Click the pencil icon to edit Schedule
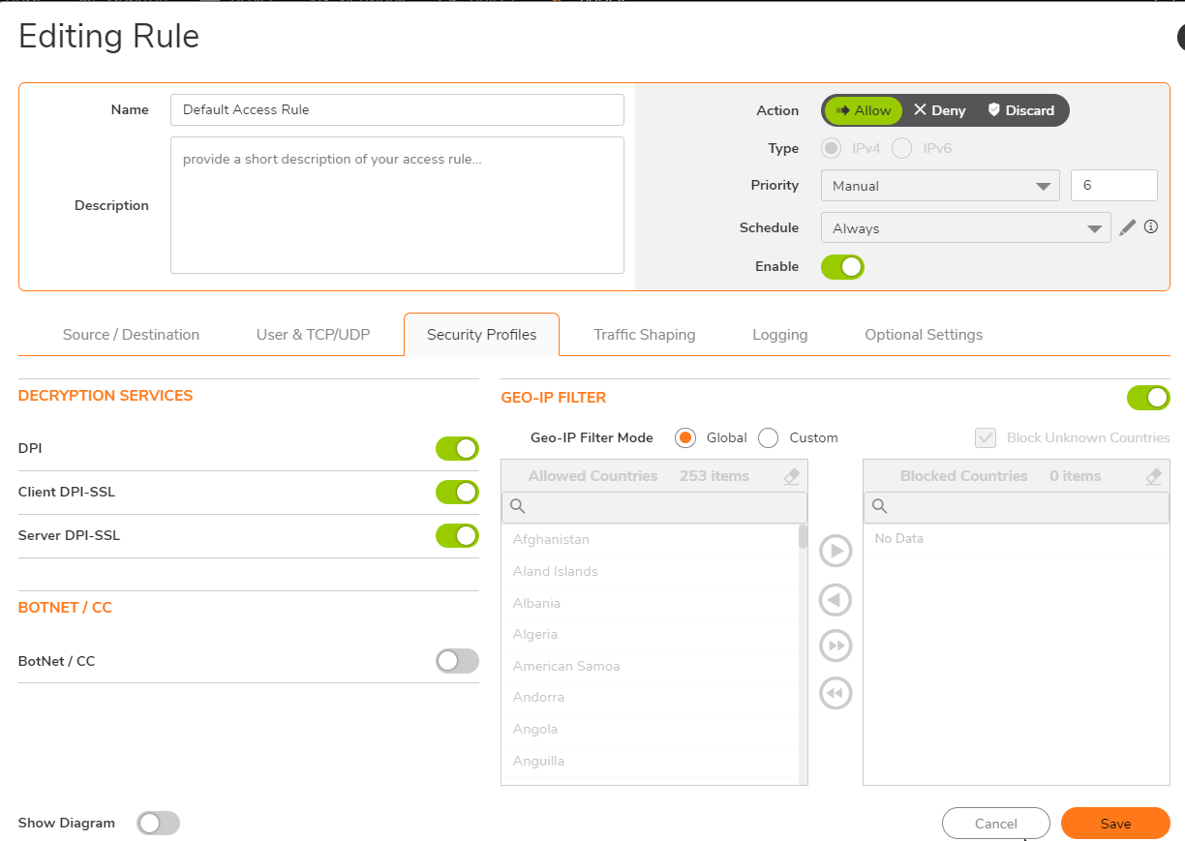Image resolution: width=1185 pixels, height=841 pixels. 1127,227
